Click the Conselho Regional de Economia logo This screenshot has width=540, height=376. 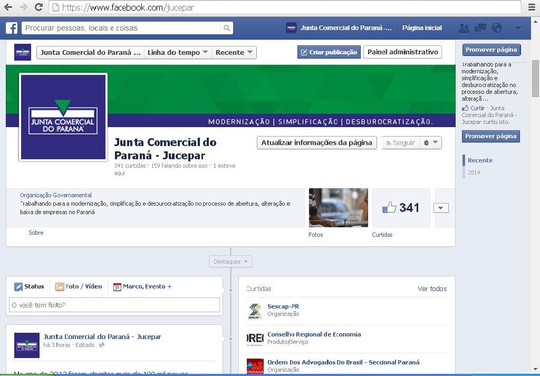(x=255, y=339)
